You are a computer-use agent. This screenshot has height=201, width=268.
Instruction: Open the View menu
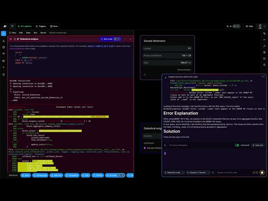tap(28, 33)
